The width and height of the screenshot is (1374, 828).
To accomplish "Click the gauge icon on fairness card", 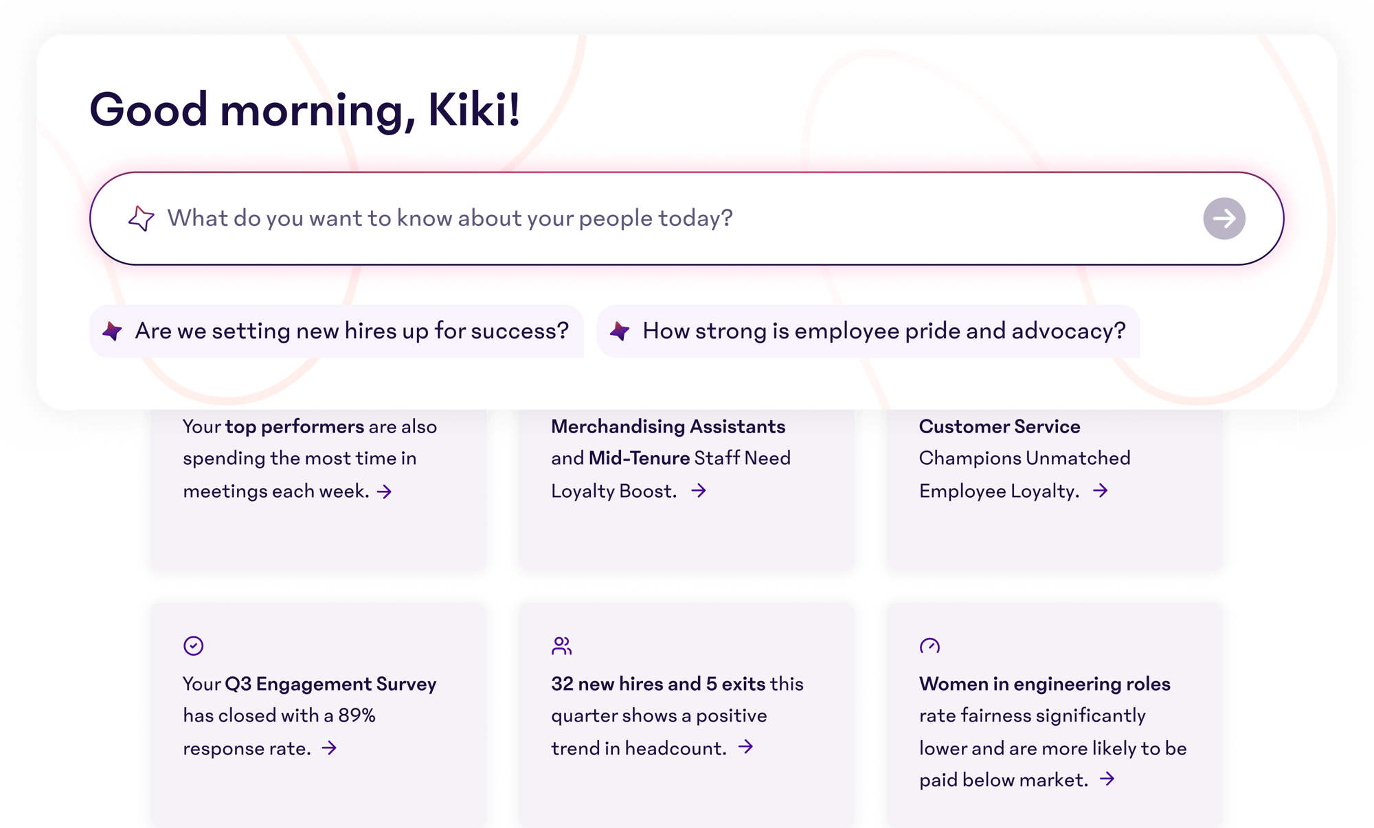I will (930, 645).
